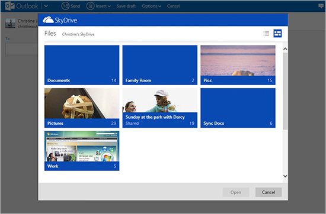Click the Files heading
The width and height of the screenshot is (326, 214).
(50, 33)
